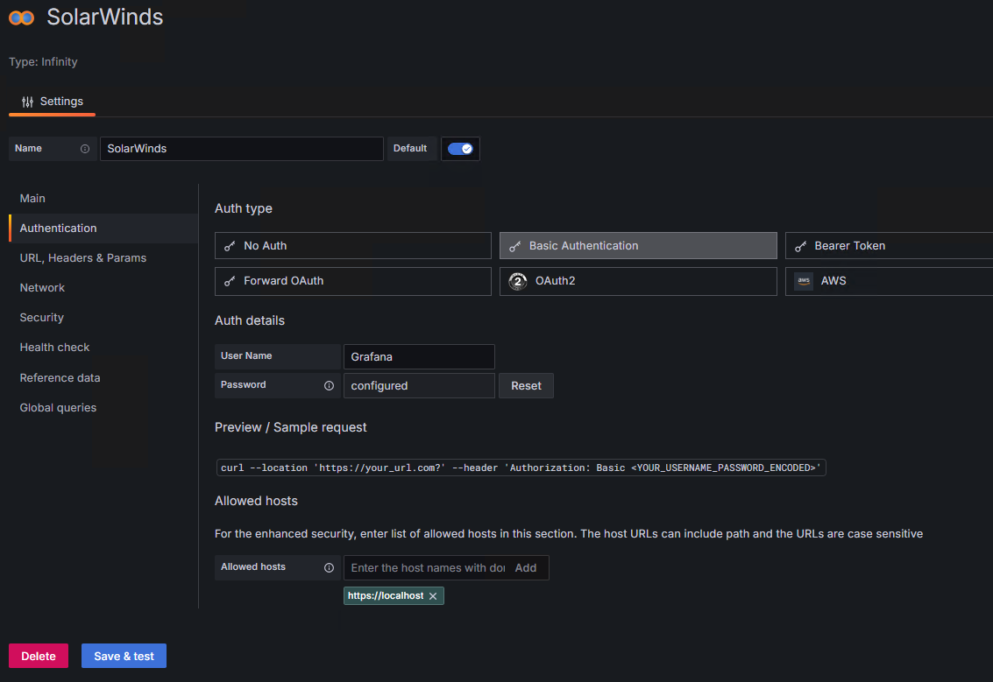Click the 'Allowed hosts' section heading

click(x=256, y=501)
